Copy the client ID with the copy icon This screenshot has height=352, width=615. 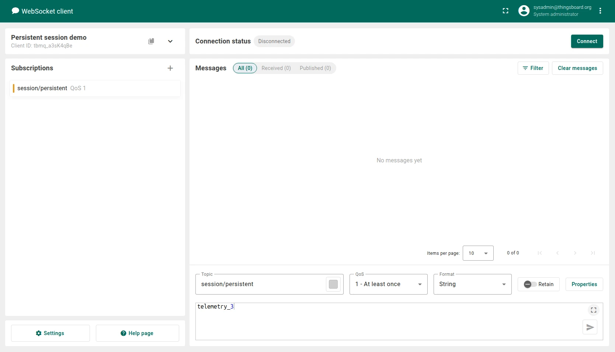pyautogui.click(x=151, y=41)
